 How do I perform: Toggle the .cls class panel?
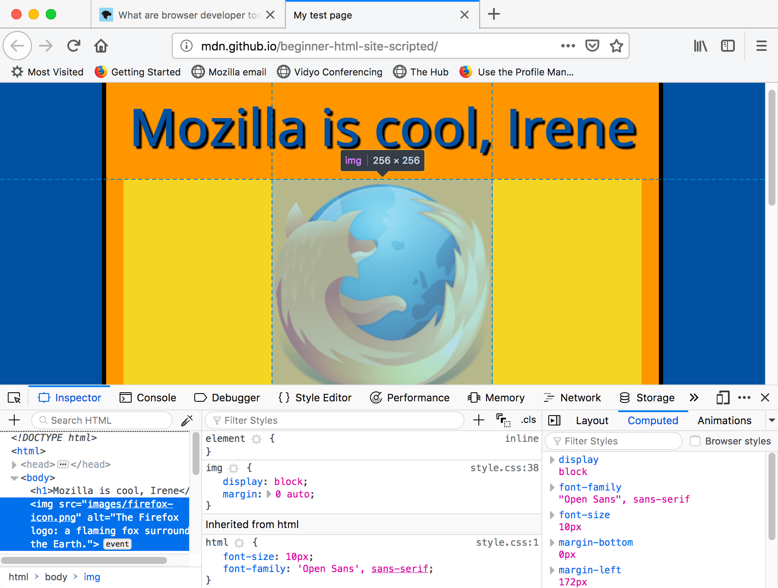tap(528, 420)
